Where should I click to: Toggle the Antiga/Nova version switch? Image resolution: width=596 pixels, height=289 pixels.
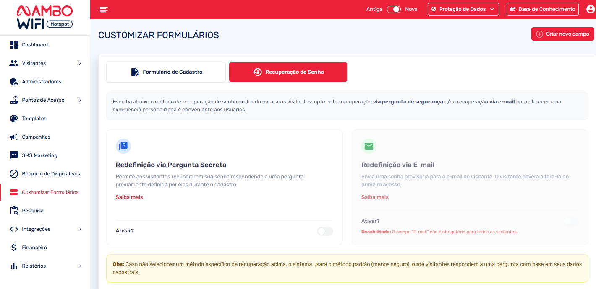coord(394,9)
